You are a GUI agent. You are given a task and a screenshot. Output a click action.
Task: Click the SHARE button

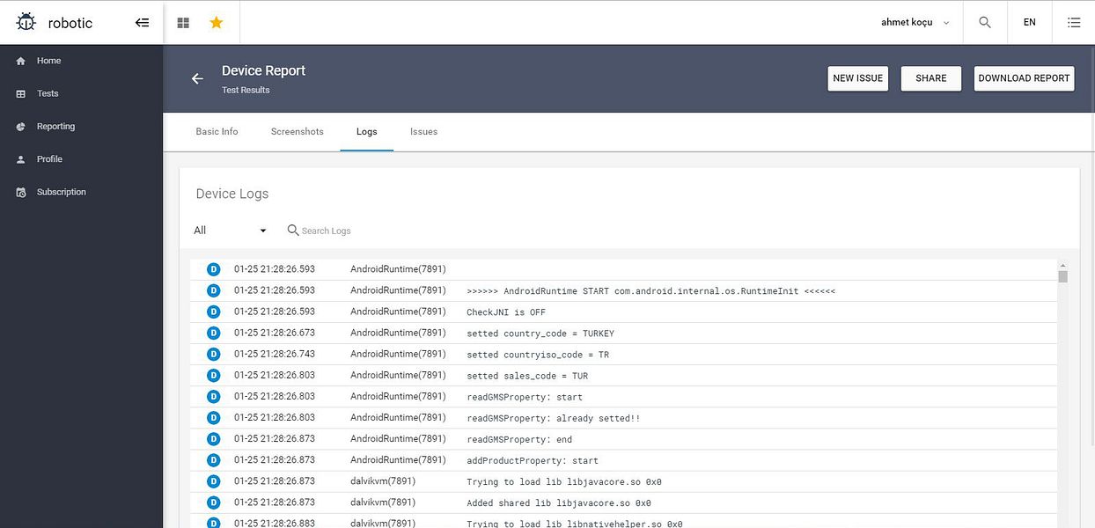[930, 78]
